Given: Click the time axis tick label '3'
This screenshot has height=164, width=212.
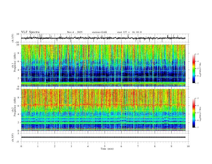Looking at the screenshot, I should 71,146.
